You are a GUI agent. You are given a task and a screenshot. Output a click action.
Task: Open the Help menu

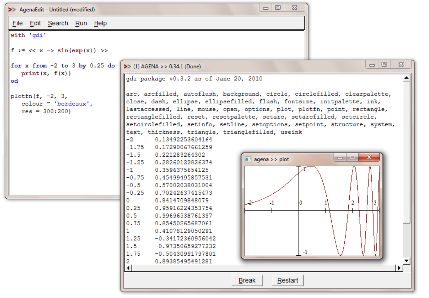[x=100, y=23]
